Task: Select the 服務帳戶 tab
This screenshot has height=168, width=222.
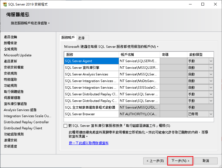Action: (68, 38)
